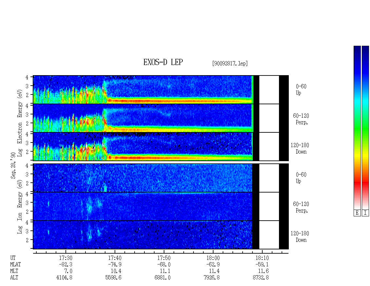Click the MLAT value -82.3
Image resolution: width=370 pixels, height=286 pixels.
tap(65, 264)
